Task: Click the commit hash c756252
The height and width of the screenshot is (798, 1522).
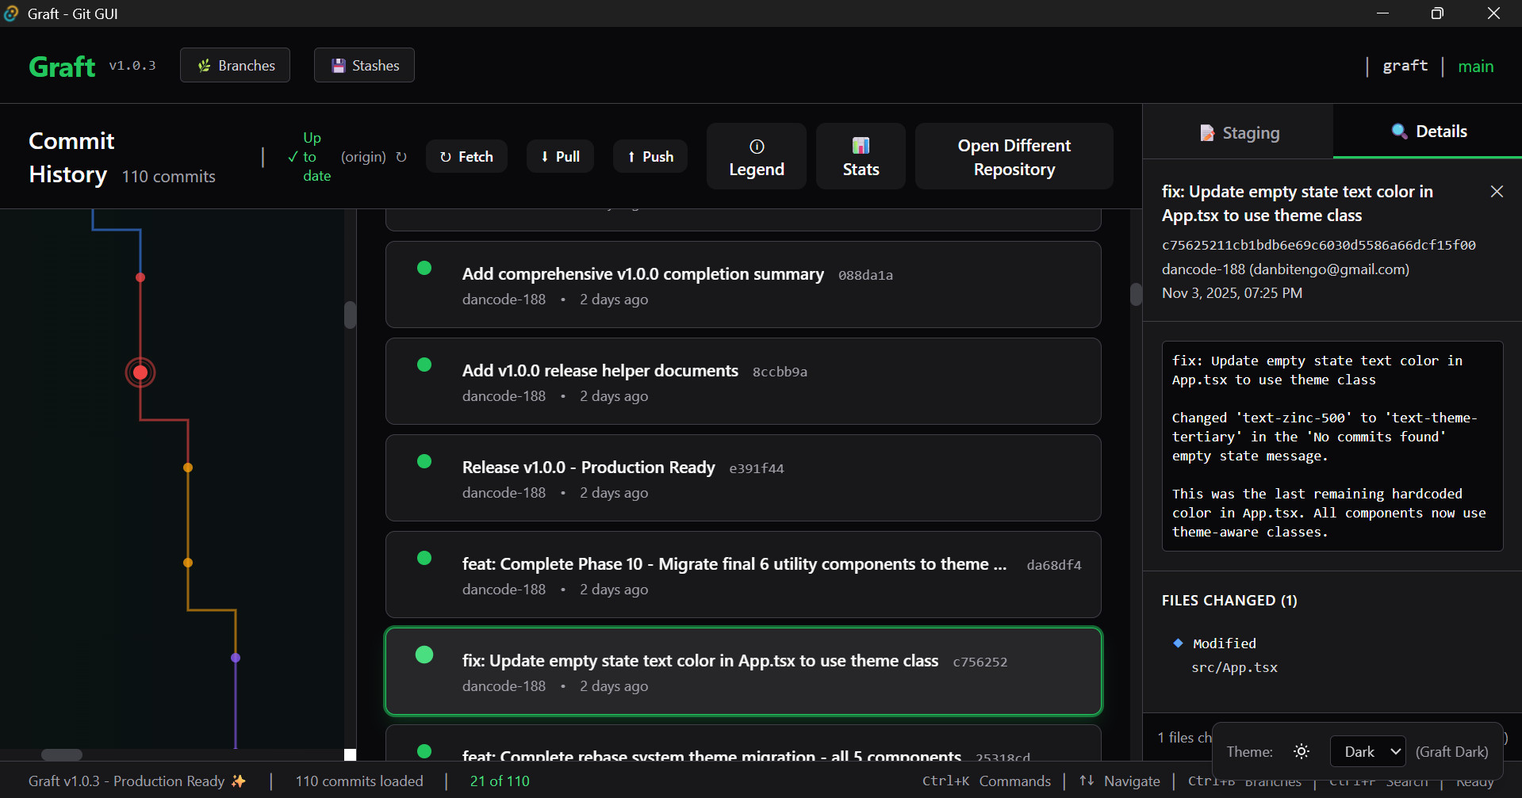Action: (980, 662)
